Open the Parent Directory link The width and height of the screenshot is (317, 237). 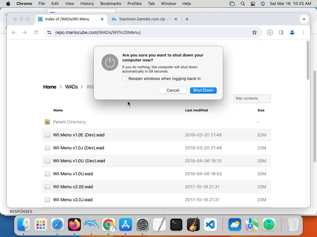tap(69, 122)
